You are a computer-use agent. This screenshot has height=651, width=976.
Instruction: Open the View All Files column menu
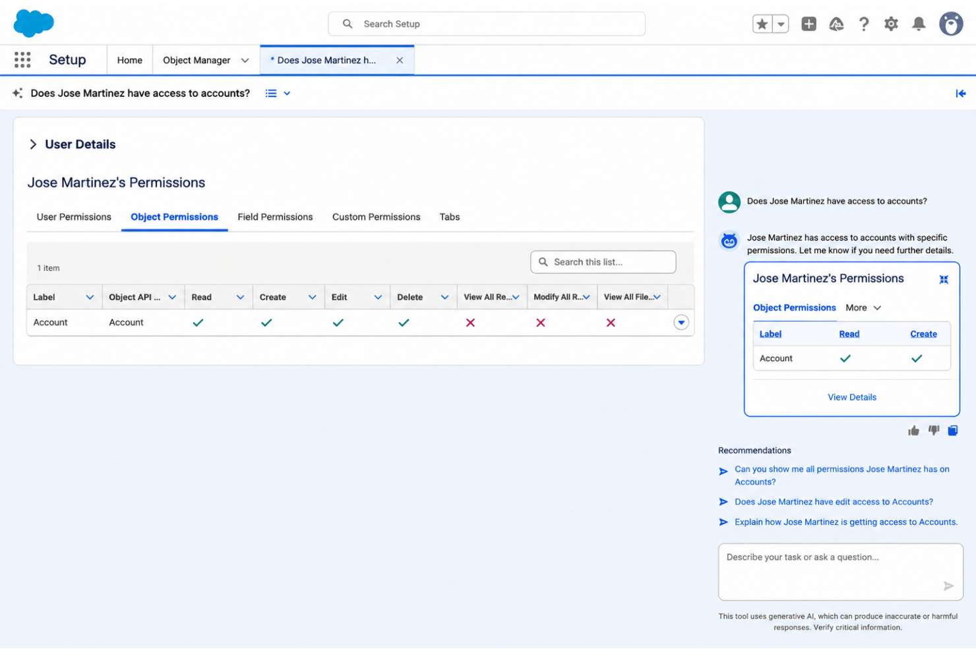(x=657, y=297)
